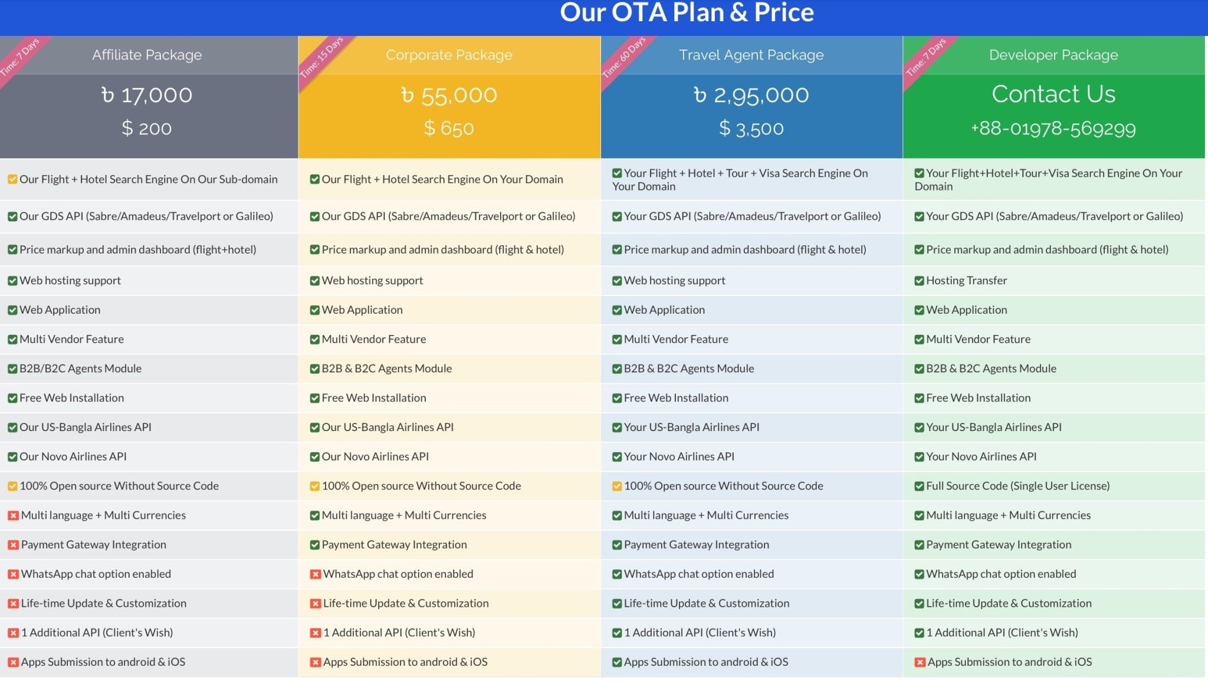Image resolution: width=1208 pixels, height=684 pixels.
Task: Click the red X next to Developer Apps Submission
Action: 920,662
